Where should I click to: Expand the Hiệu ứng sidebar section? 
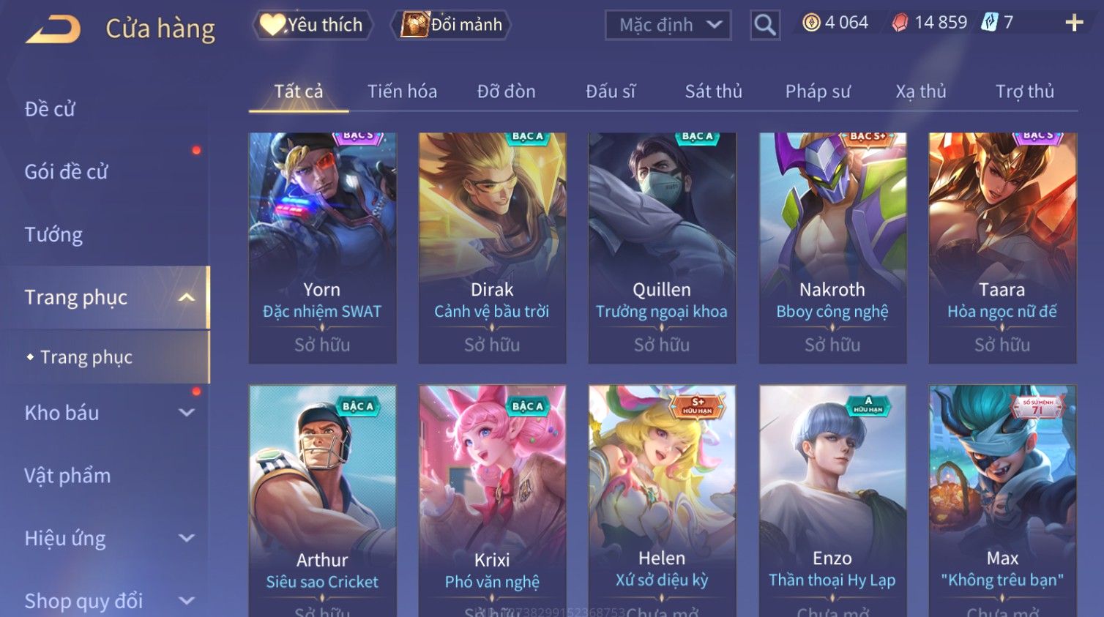click(187, 539)
